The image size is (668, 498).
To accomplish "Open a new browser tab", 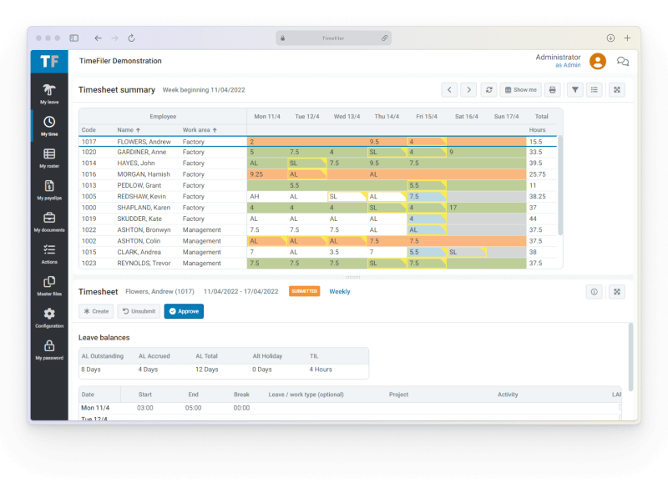I will (x=628, y=38).
